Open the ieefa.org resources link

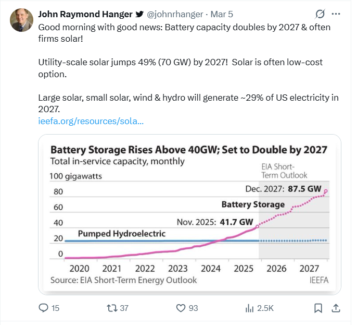[x=91, y=122]
